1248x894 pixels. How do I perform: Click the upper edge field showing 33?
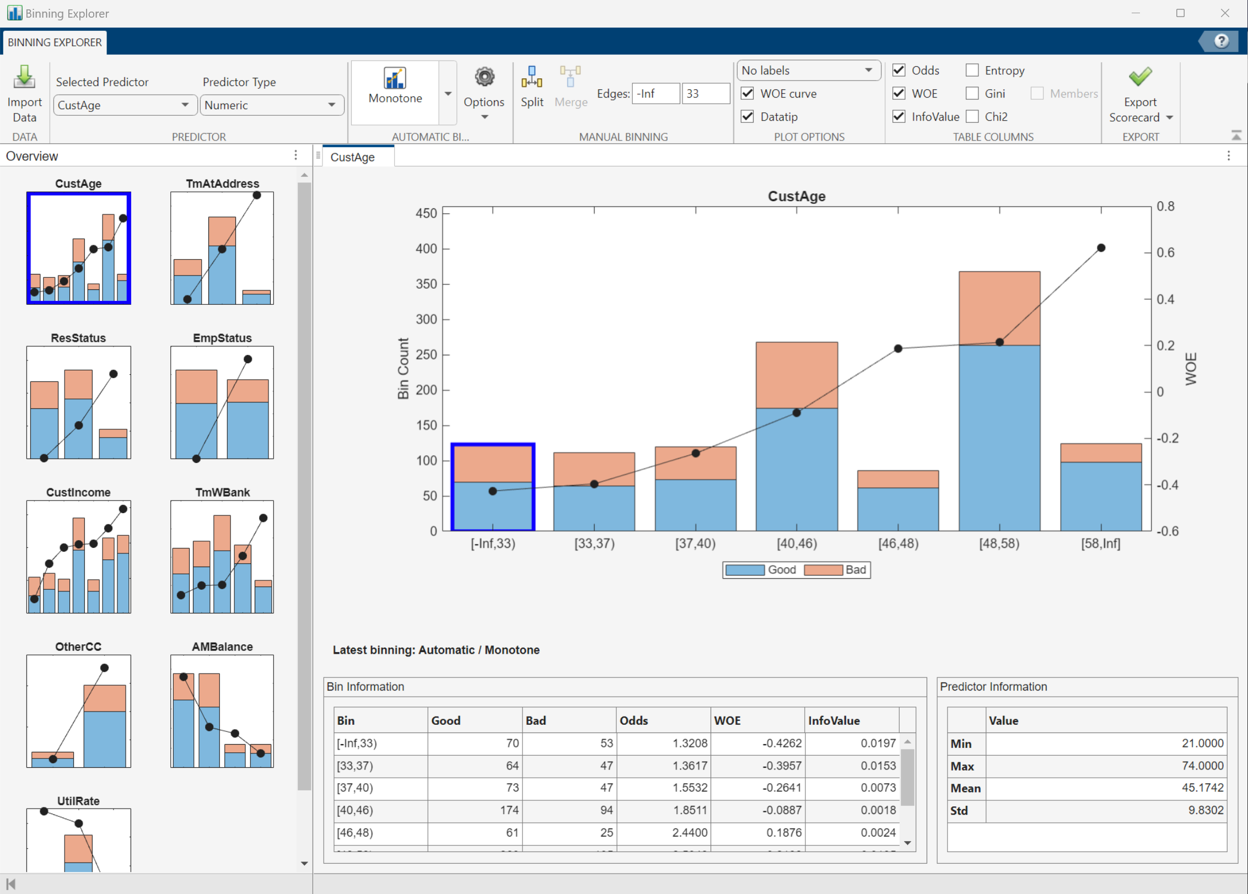pyautogui.click(x=706, y=94)
